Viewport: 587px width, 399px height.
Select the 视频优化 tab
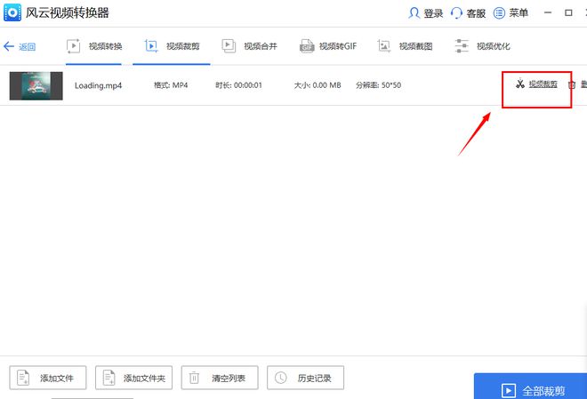pos(482,46)
